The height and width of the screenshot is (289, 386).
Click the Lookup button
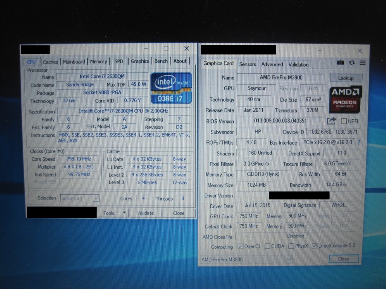(x=346, y=78)
